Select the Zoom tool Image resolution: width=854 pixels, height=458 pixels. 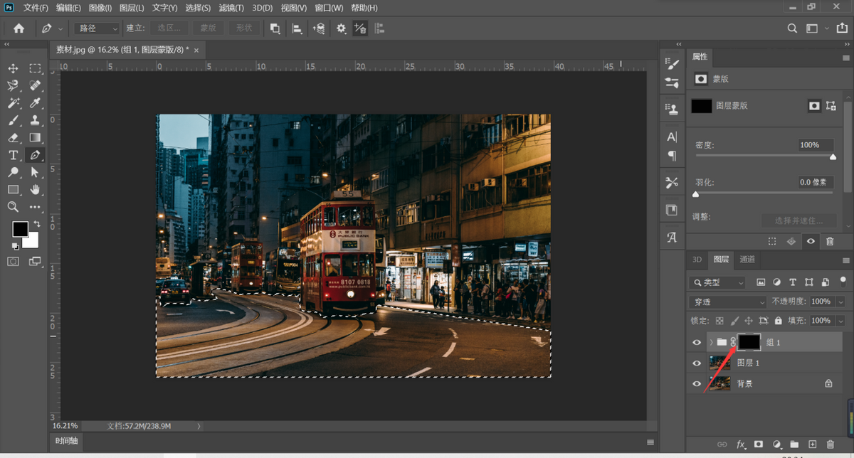[x=13, y=207]
